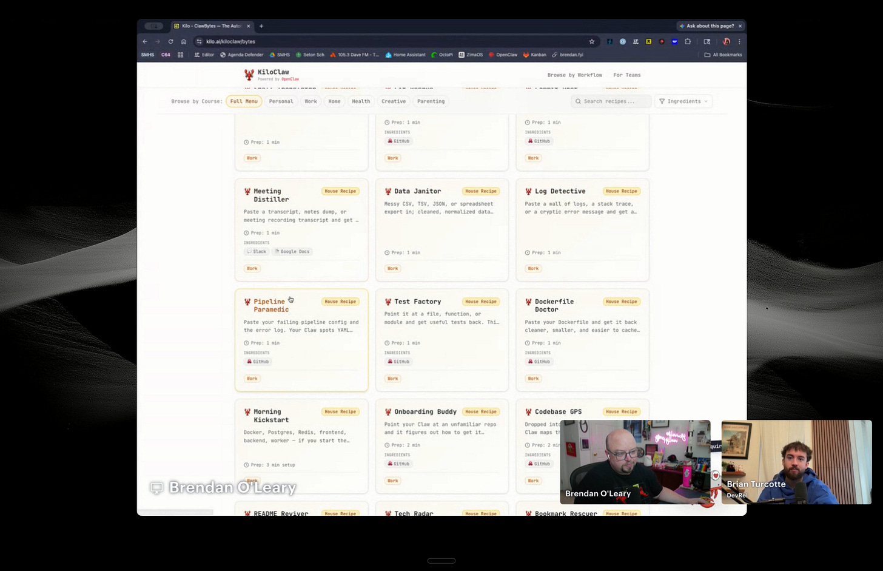
Task: Open the Kanban bookmark
Action: click(534, 55)
